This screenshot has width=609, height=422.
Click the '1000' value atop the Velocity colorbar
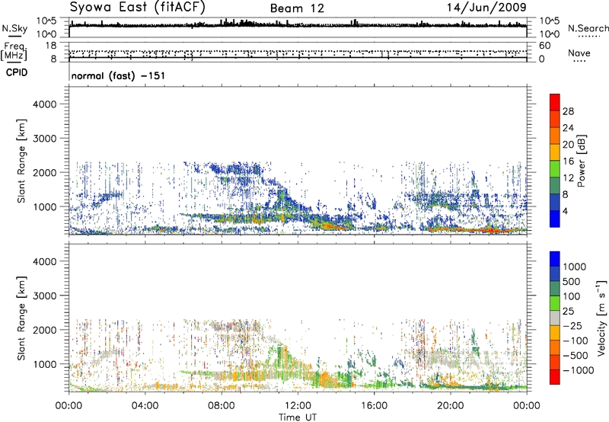point(575,267)
